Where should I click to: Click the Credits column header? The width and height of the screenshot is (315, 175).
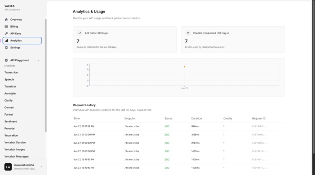[x=227, y=118]
